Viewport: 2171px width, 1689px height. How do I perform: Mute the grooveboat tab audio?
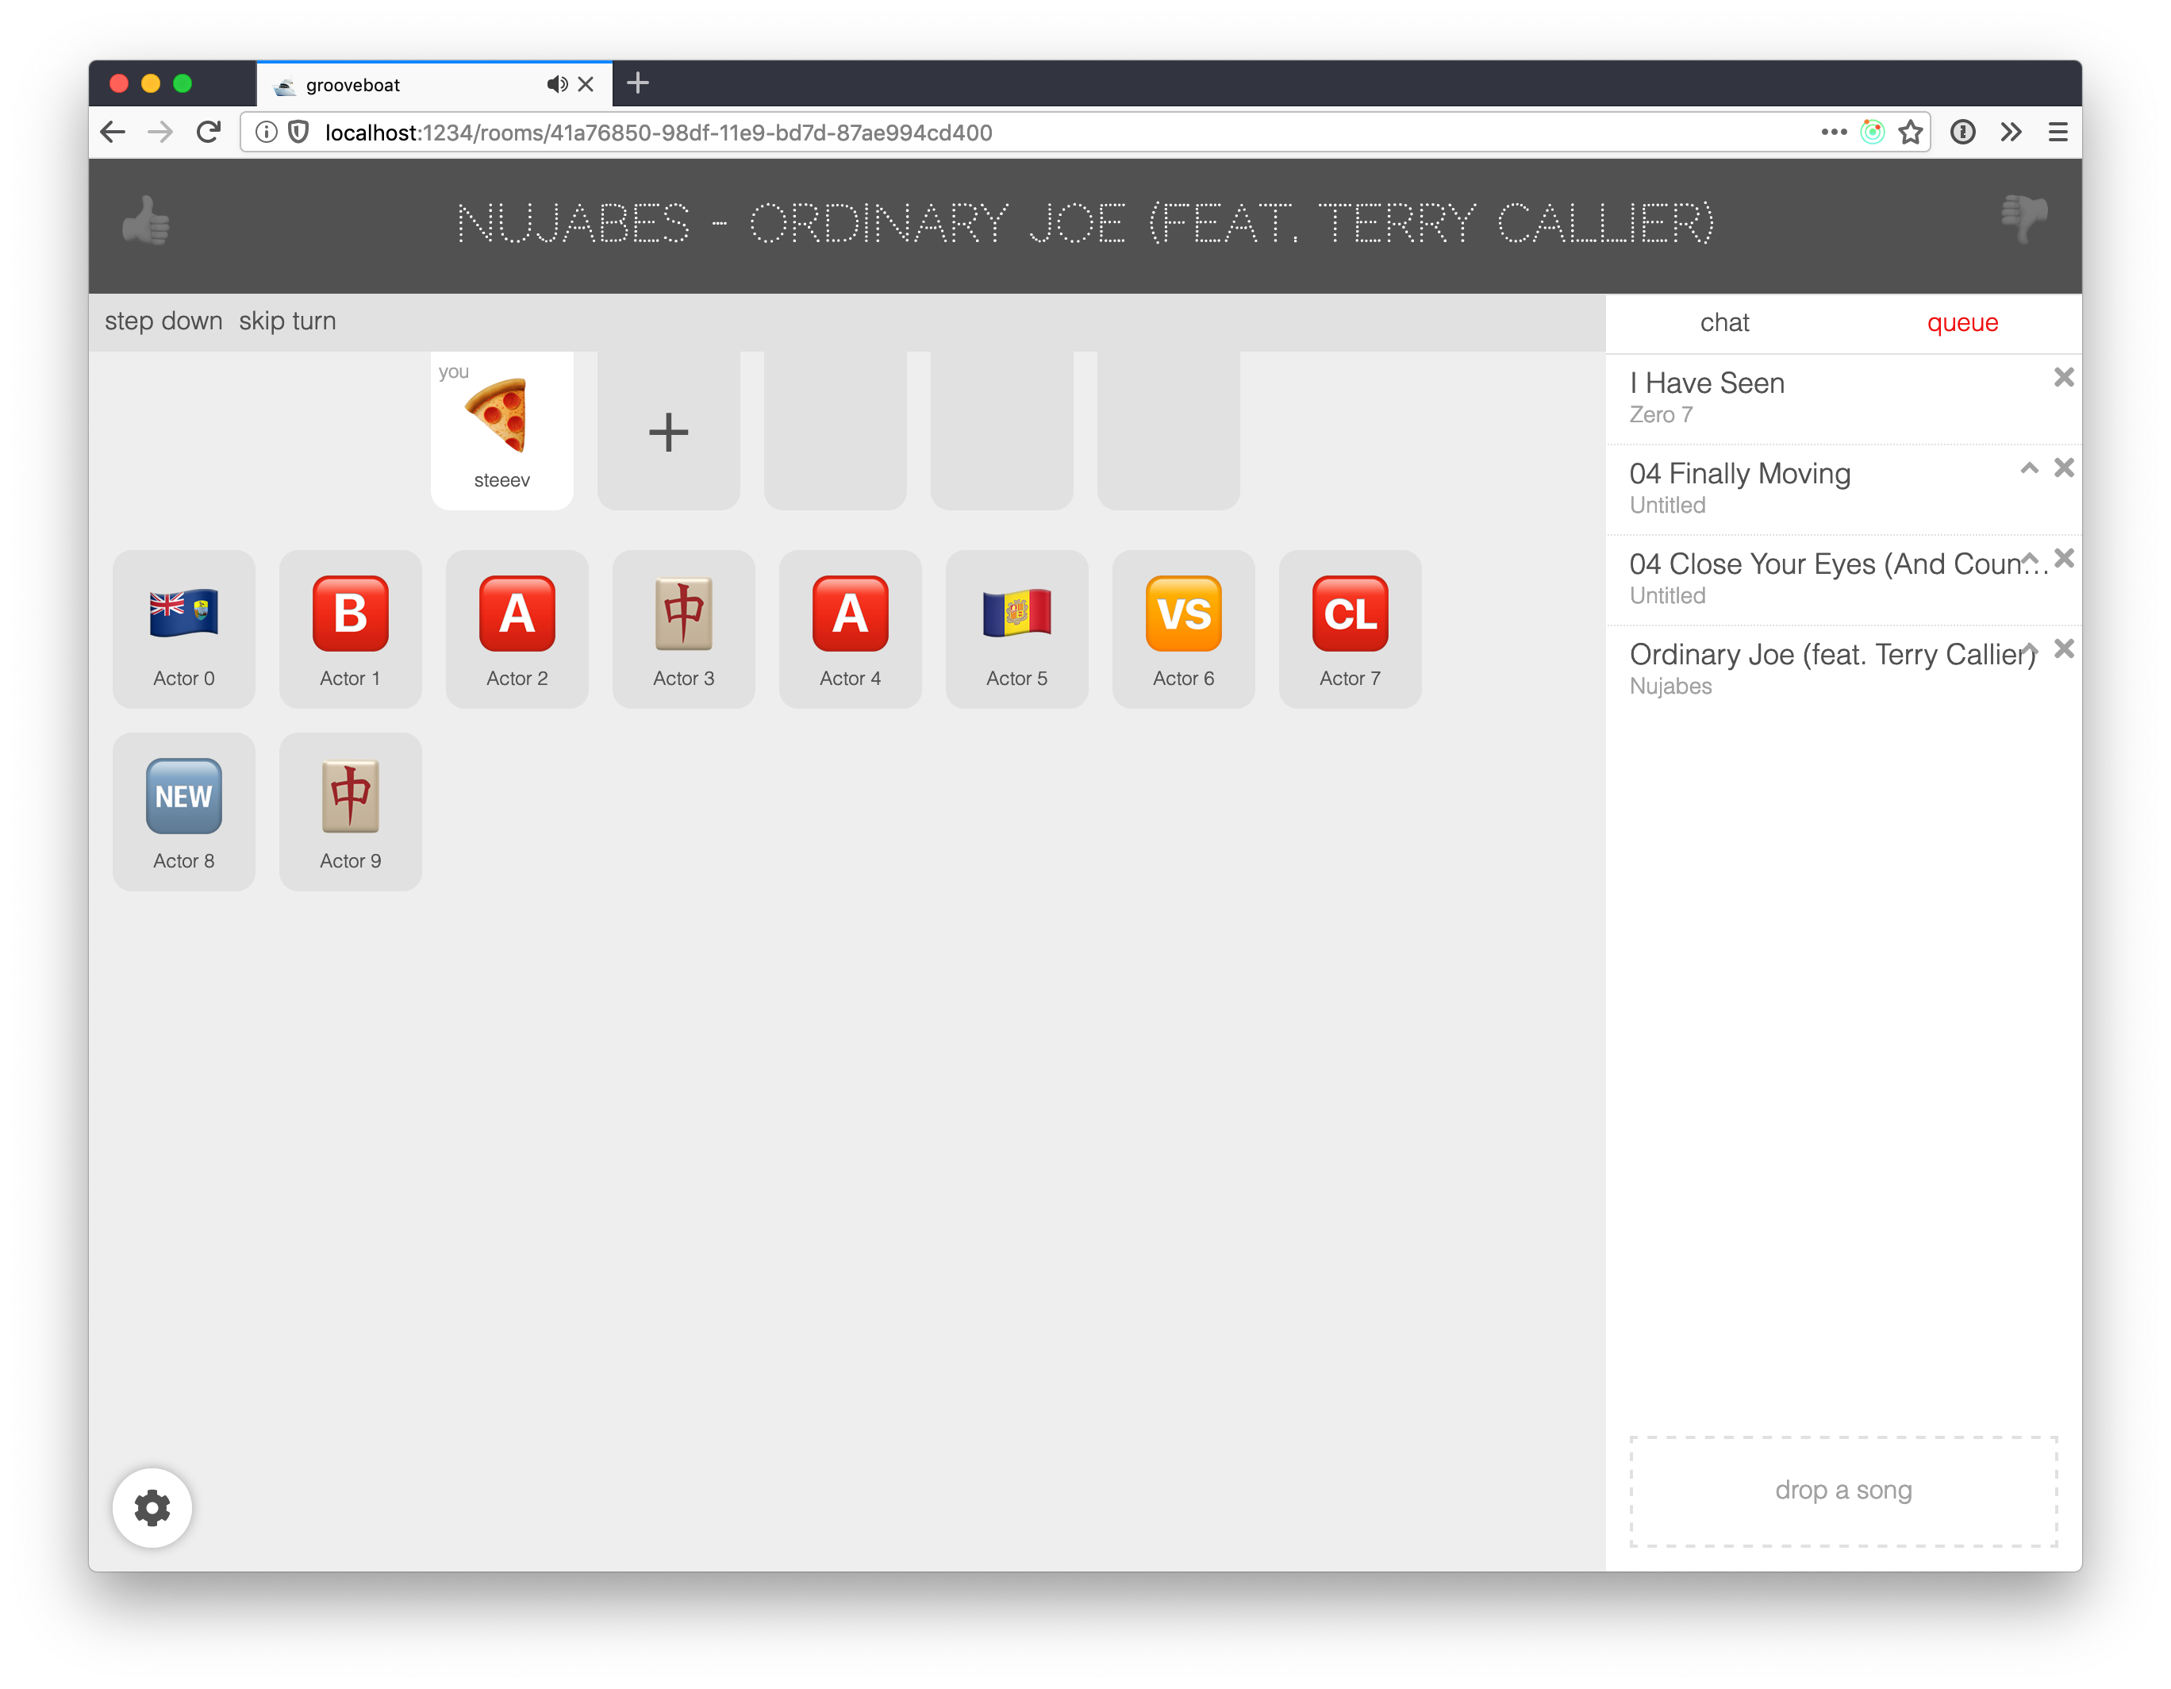pos(557,84)
